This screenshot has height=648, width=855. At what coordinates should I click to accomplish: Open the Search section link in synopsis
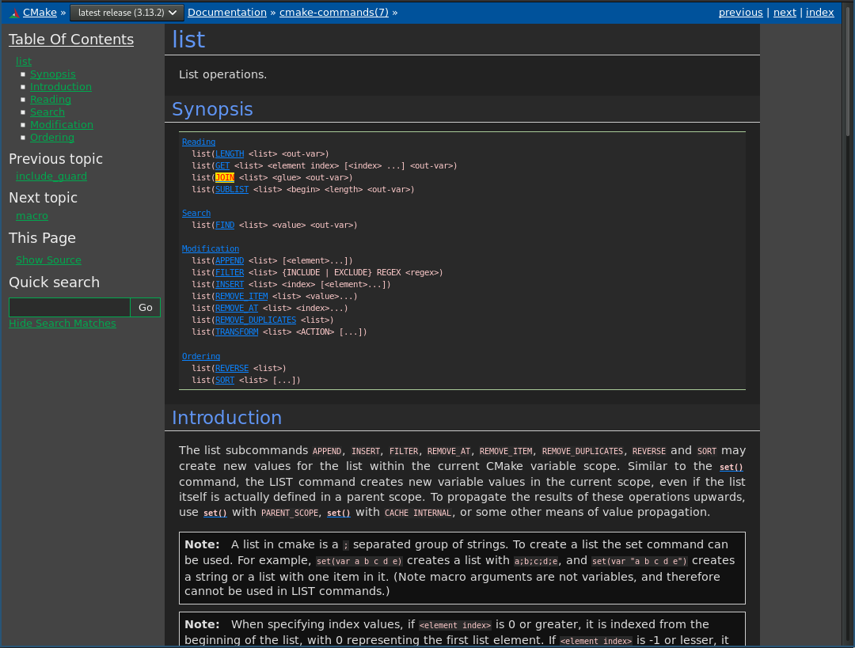click(196, 213)
